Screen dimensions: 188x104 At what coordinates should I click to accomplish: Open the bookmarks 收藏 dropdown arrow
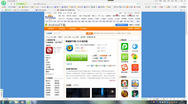coord(7,7)
